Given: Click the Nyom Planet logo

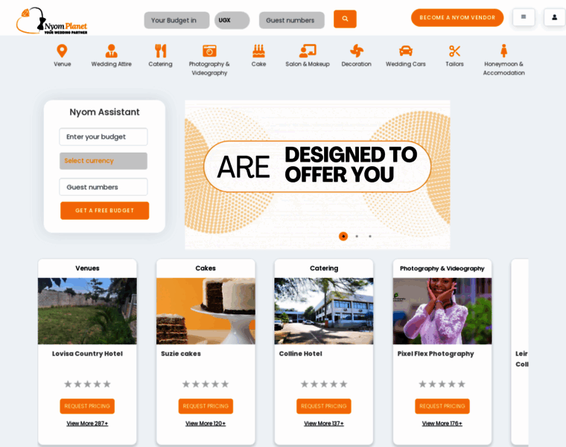Looking at the screenshot, I should (x=51, y=21).
